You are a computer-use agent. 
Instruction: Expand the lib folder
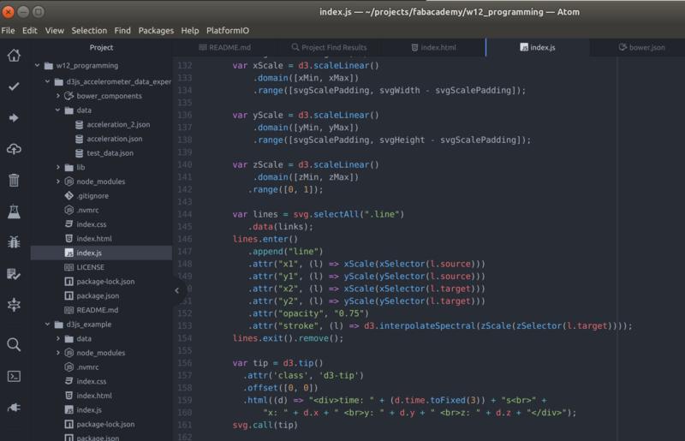tap(57, 167)
